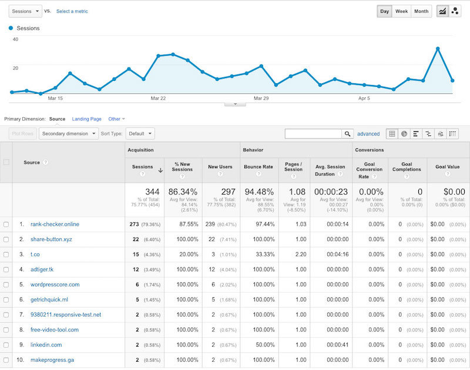This screenshot has width=470, height=370.
Task: Tick the select-all checkbox in table header
Action: [x=6, y=162]
